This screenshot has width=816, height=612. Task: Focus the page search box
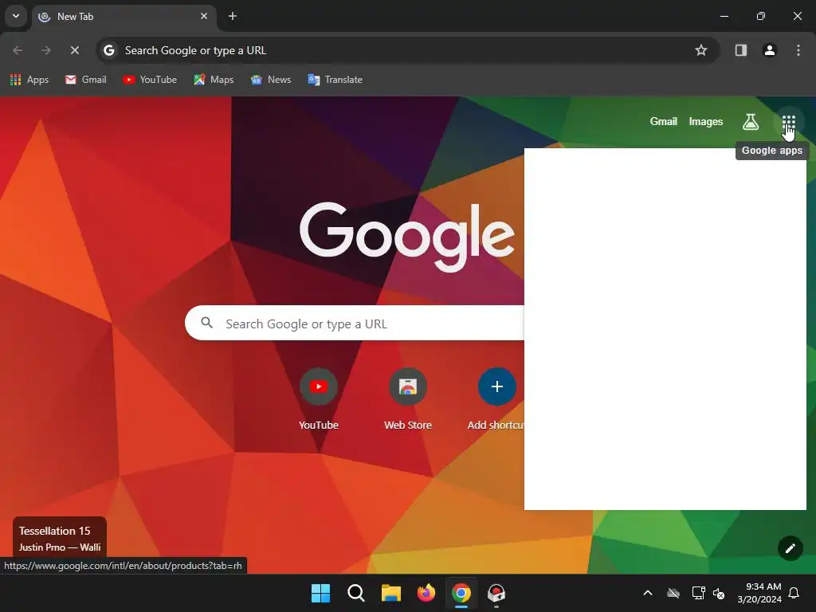pos(355,324)
